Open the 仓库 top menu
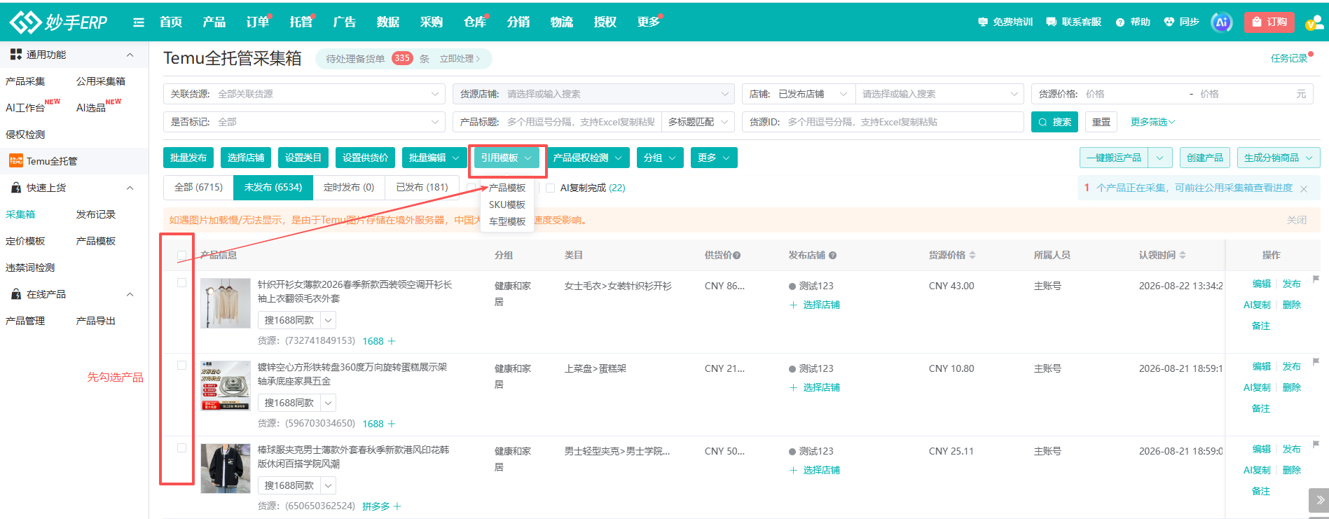The width and height of the screenshot is (1329, 519). coord(475,22)
